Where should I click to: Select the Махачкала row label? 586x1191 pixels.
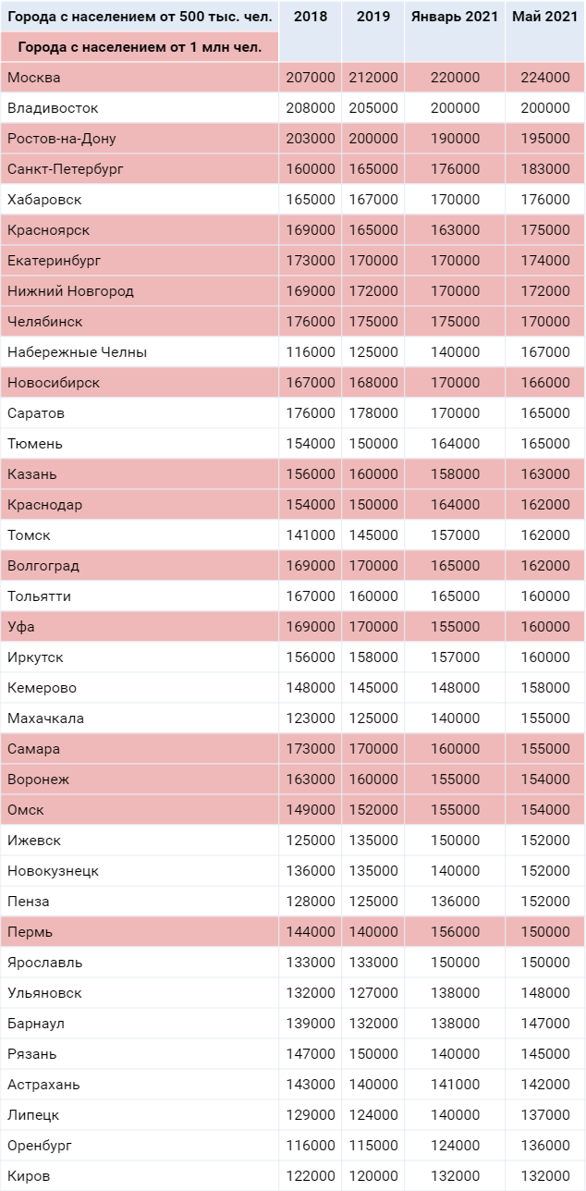click(x=46, y=718)
